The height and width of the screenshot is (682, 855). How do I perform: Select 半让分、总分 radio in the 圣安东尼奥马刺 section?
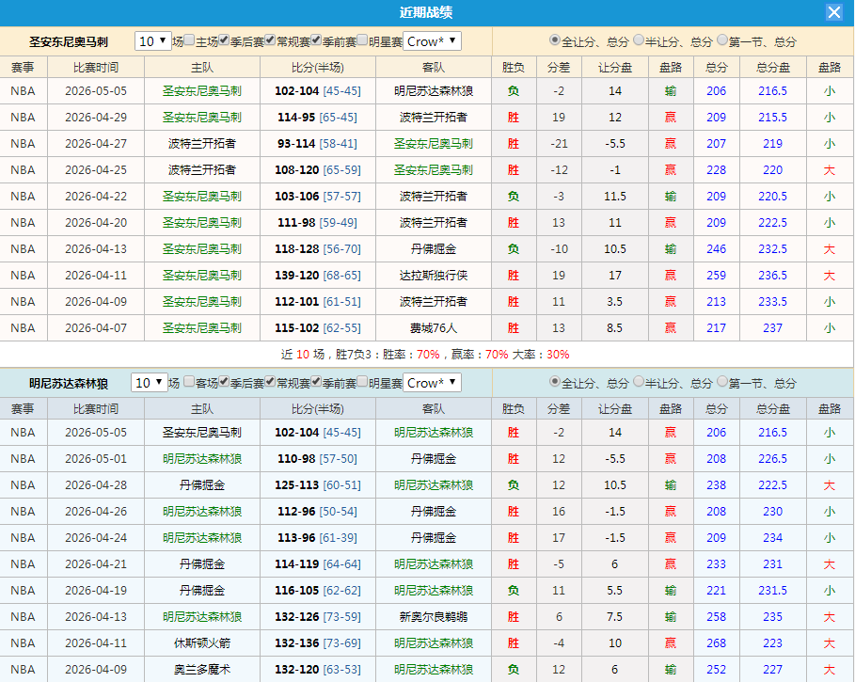click(639, 40)
